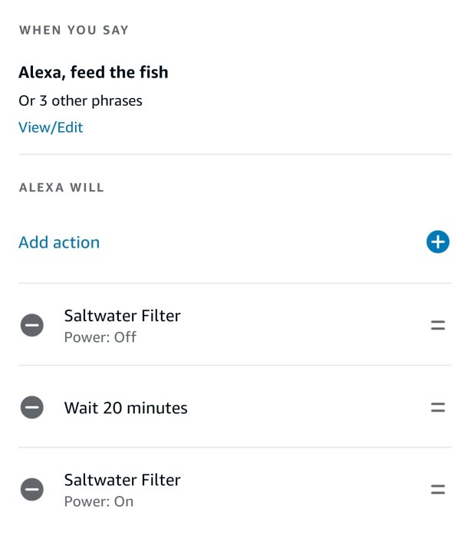This screenshot has height=552, width=470.
Task: Click the "Power: On" status text
Action: coord(99,501)
